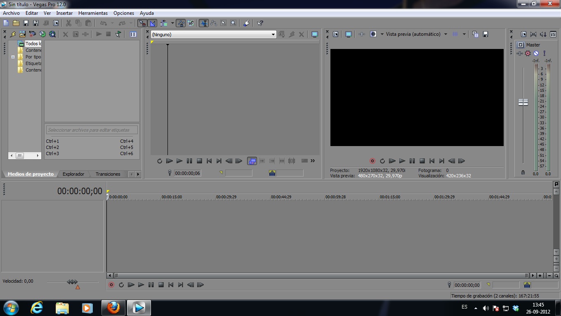Click the Cut scissors icon
The image size is (561, 316).
(68, 23)
